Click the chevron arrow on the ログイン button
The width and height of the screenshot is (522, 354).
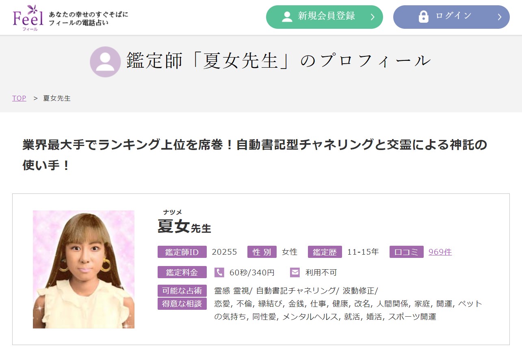click(499, 17)
